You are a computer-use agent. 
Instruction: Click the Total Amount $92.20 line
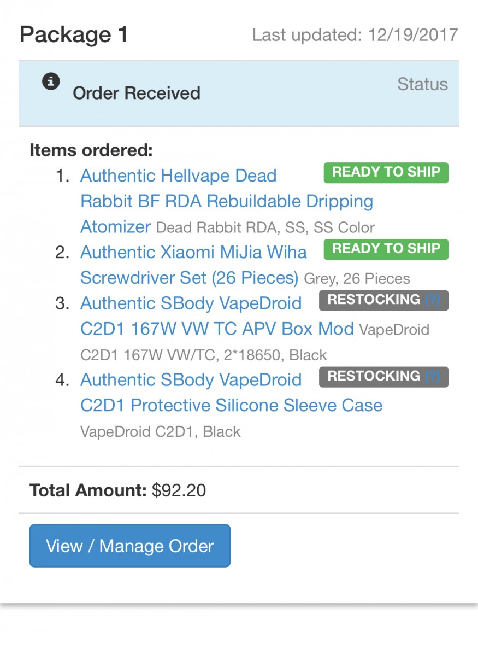pyautogui.click(x=118, y=490)
